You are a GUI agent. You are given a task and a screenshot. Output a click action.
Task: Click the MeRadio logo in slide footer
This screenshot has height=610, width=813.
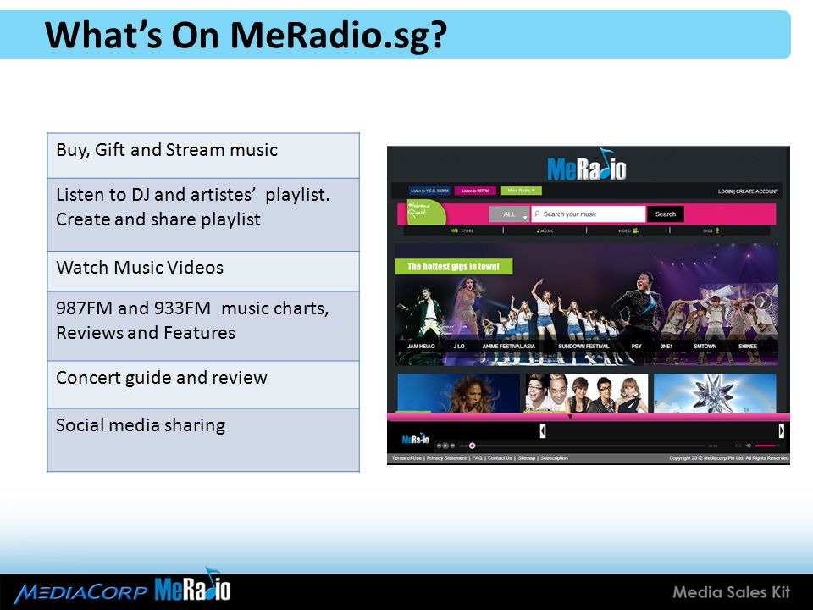tap(192, 585)
